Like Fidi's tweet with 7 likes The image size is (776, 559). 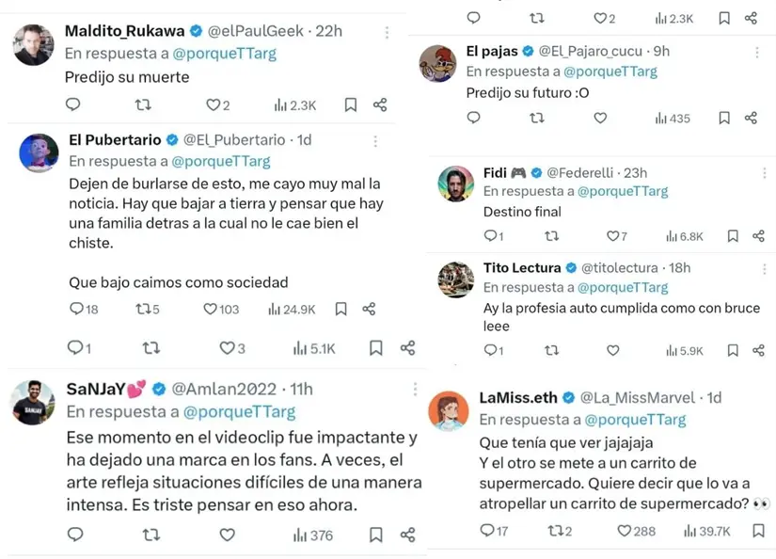613,236
